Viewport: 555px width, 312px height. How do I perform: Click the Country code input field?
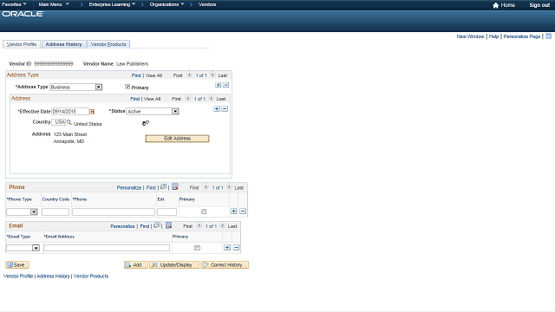(59, 122)
